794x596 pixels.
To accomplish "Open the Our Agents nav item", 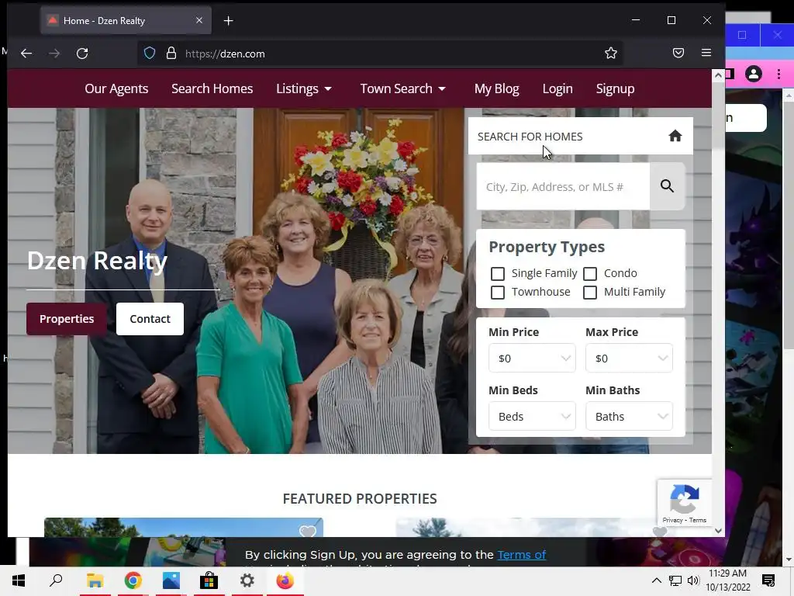I will (x=116, y=88).
